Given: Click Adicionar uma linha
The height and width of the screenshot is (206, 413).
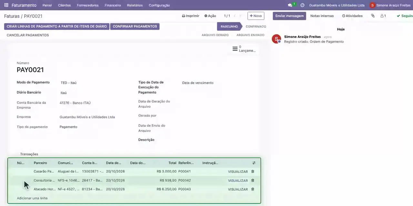Looking at the screenshot, I should 32,198.
